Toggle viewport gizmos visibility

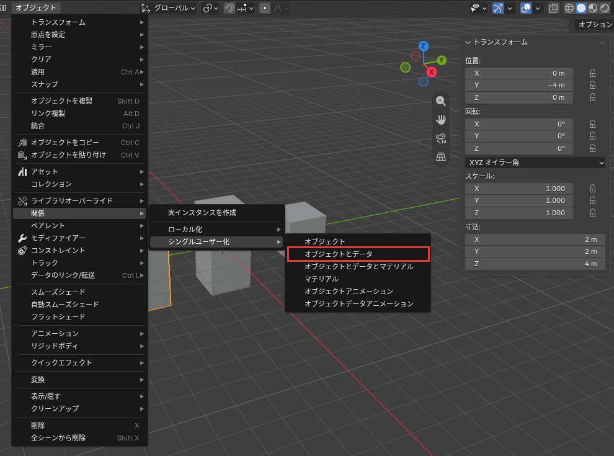(497, 8)
